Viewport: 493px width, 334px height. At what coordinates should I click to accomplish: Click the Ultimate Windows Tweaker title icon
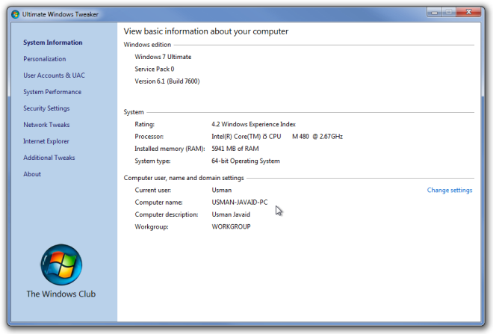coord(15,14)
